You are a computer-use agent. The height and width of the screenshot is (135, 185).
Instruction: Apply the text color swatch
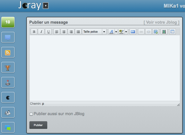pyautogui.click(x=111, y=32)
